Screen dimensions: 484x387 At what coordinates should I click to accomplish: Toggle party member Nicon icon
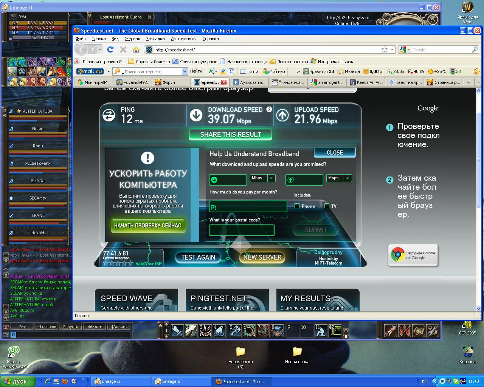pos(11,128)
